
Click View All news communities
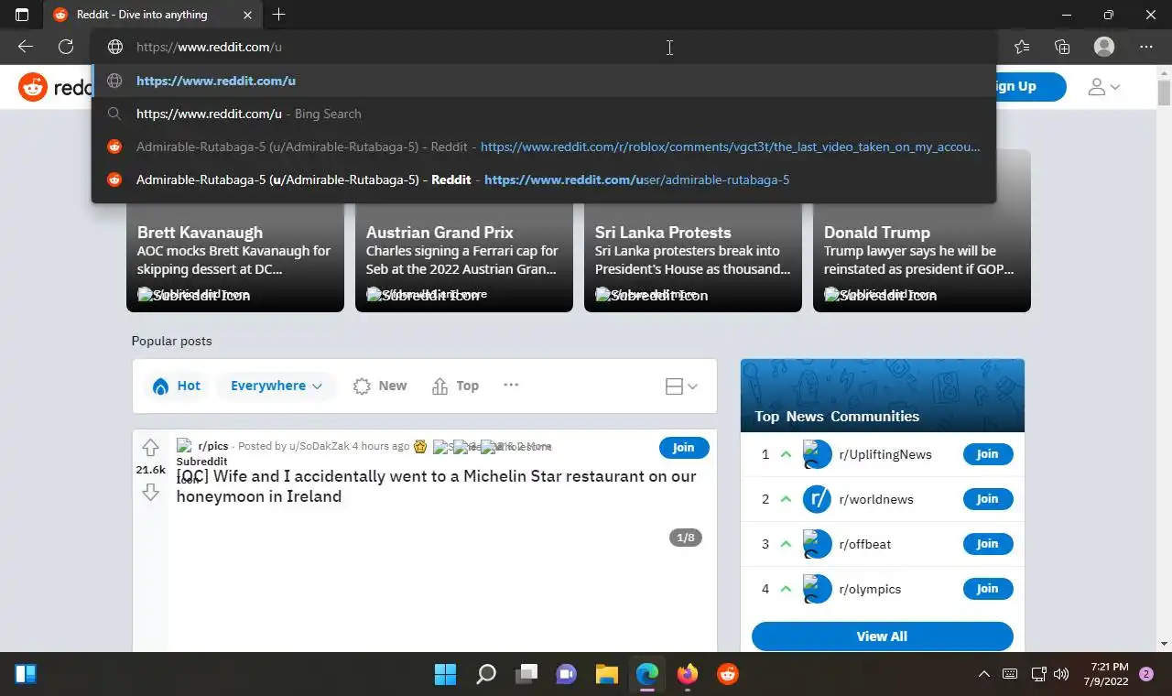pos(883,636)
